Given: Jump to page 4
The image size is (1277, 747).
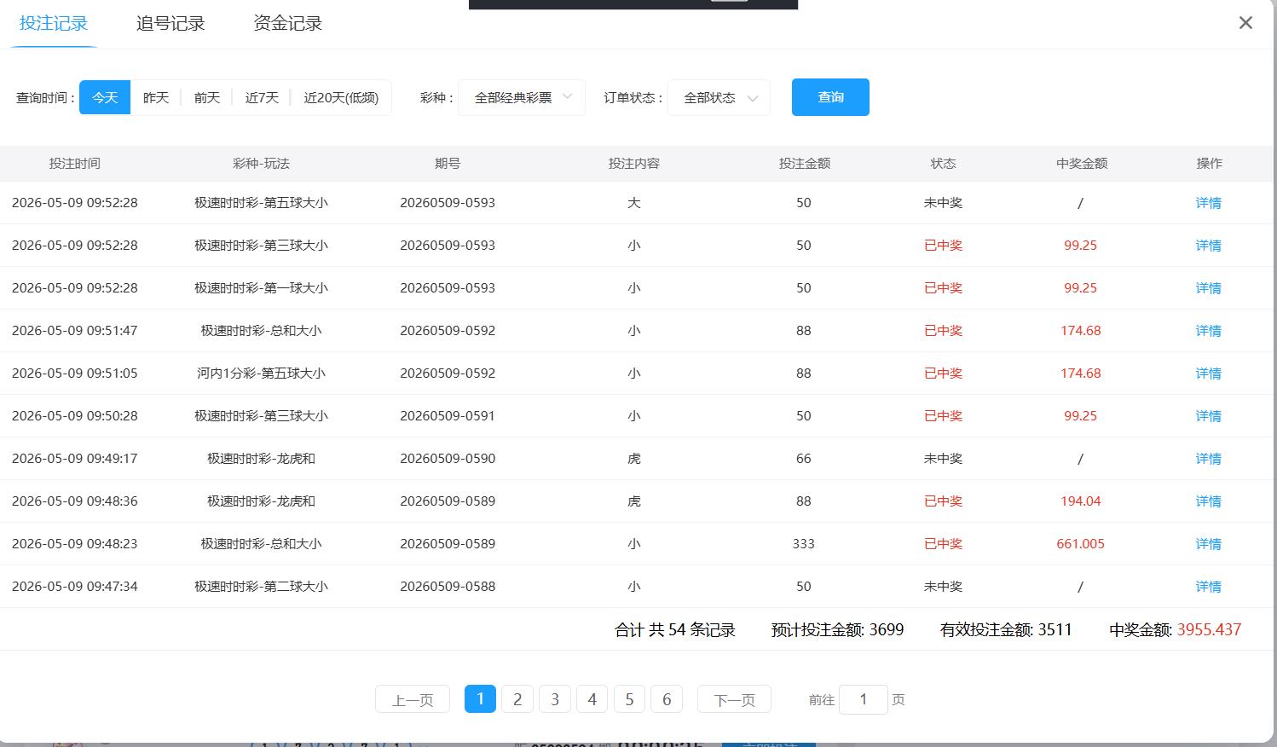Looking at the screenshot, I should (592, 699).
